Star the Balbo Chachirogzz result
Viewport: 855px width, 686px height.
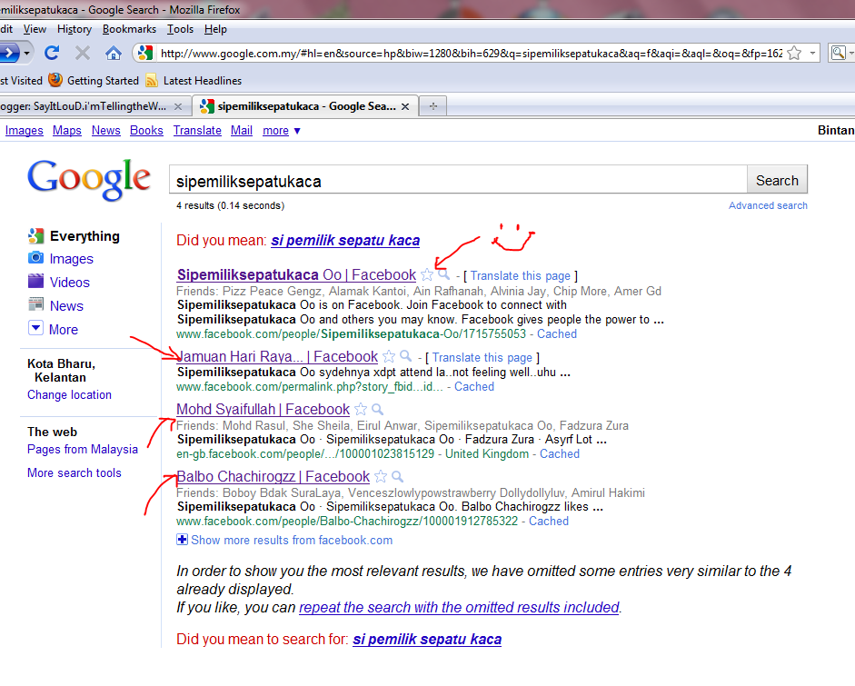[381, 477]
